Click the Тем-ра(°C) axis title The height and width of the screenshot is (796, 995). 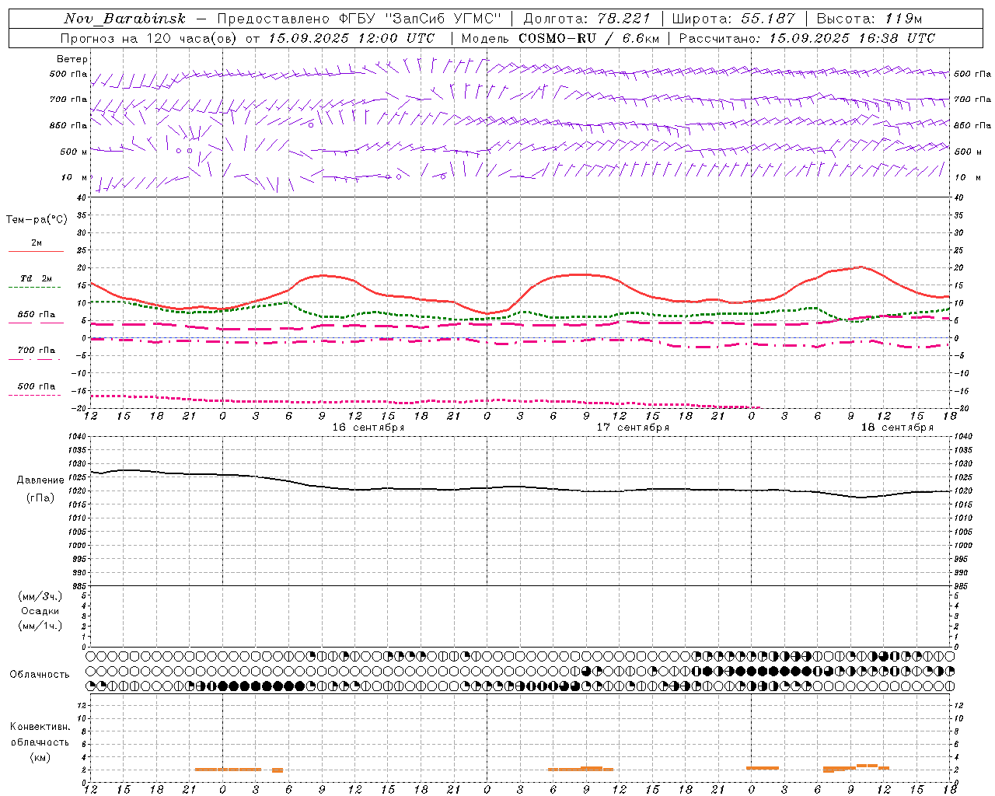tap(37, 220)
